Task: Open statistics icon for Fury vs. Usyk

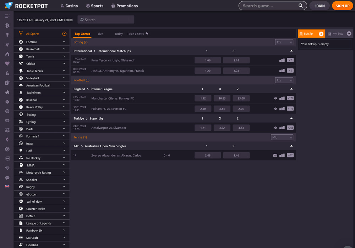Action: 282,60
